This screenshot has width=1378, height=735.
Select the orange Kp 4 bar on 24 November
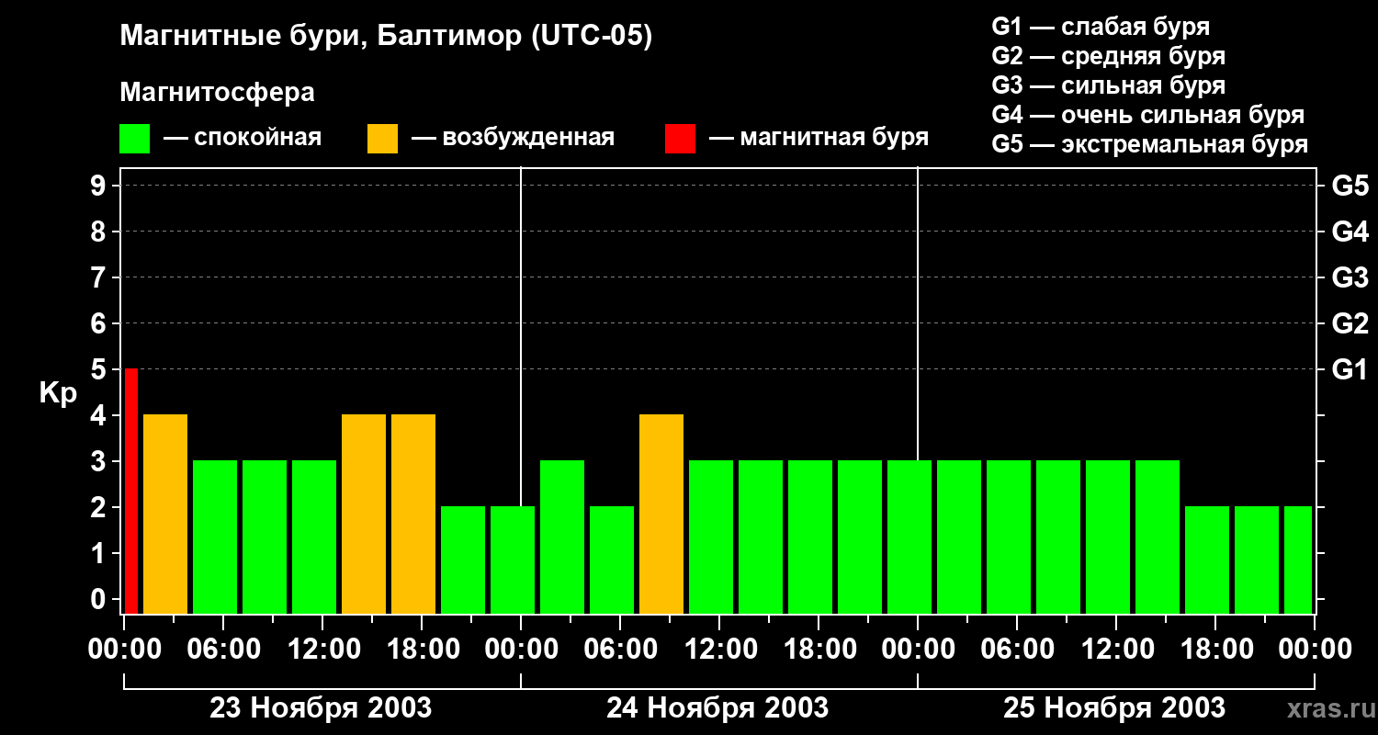pos(661,514)
